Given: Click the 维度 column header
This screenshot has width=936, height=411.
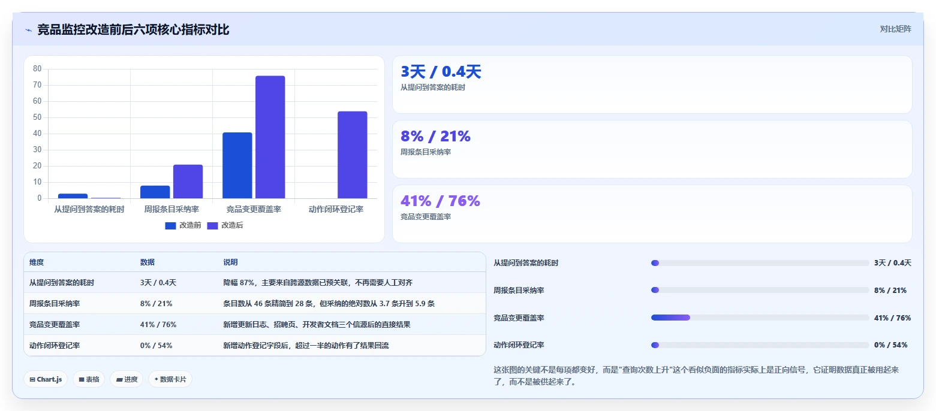Looking at the screenshot, I should click(37, 262).
